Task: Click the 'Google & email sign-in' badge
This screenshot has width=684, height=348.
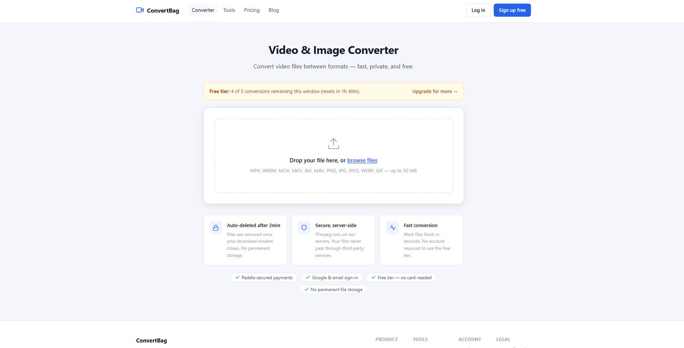Action: coord(332,277)
